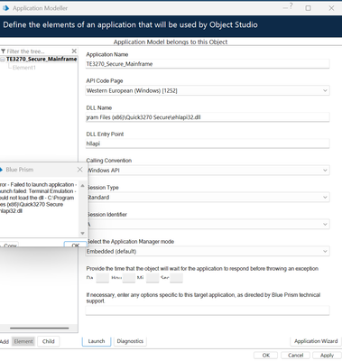
Task: Click the Apply button
Action: pyautogui.click(x=327, y=356)
